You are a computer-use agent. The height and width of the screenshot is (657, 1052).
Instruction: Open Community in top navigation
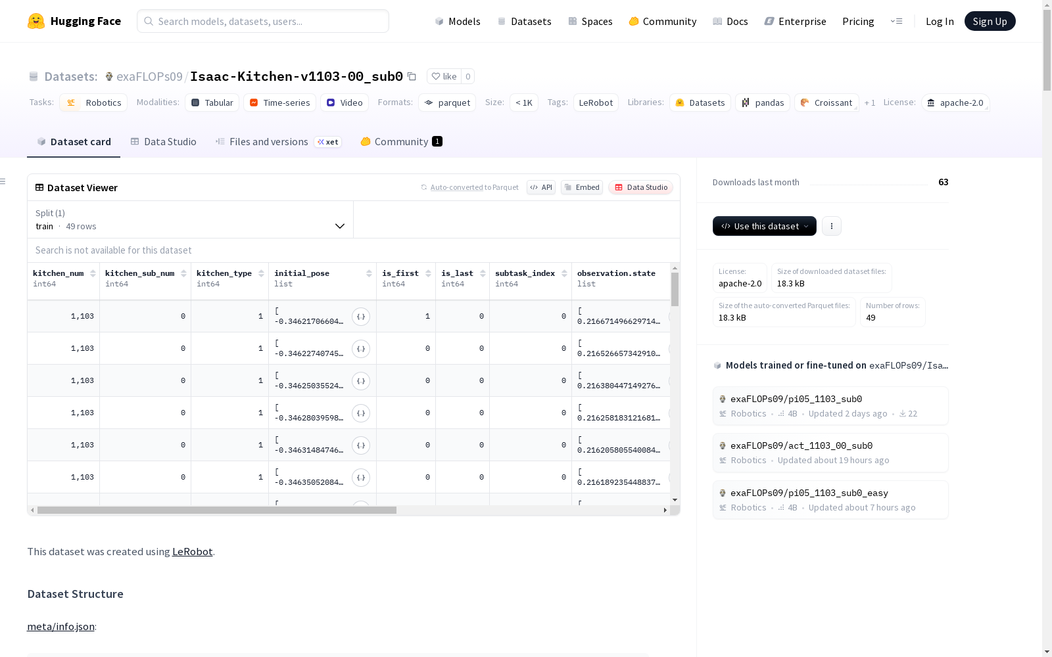(662, 21)
